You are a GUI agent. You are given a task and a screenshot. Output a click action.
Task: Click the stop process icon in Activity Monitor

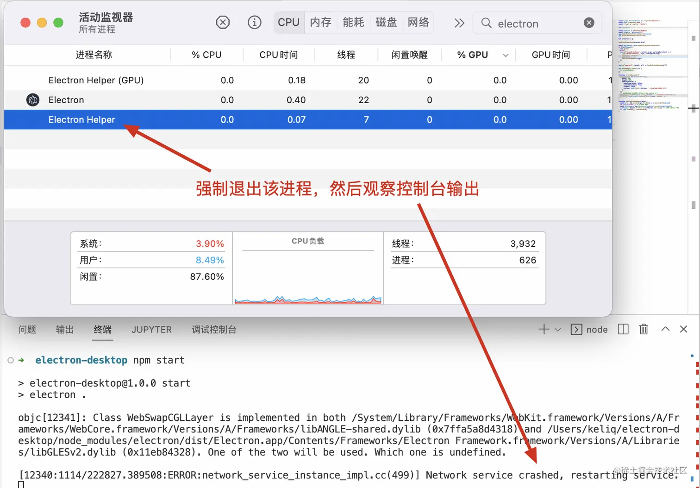pyautogui.click(x=223, y=22)
